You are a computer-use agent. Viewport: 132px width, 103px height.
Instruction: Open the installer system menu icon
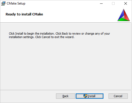pos(3,3)
